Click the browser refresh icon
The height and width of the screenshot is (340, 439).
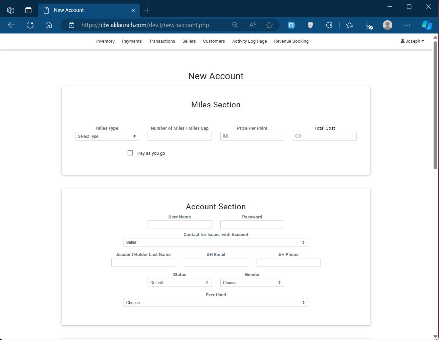coord(30,25)
